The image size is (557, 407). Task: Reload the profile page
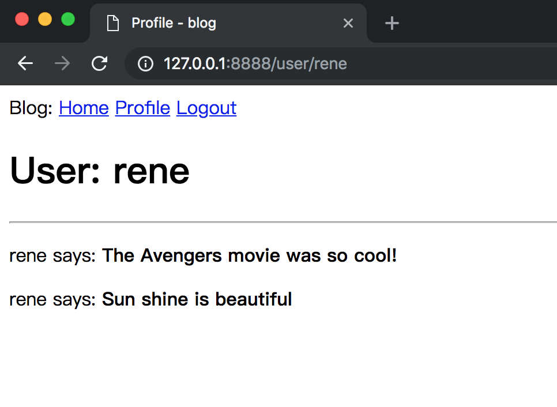(100, 63)
